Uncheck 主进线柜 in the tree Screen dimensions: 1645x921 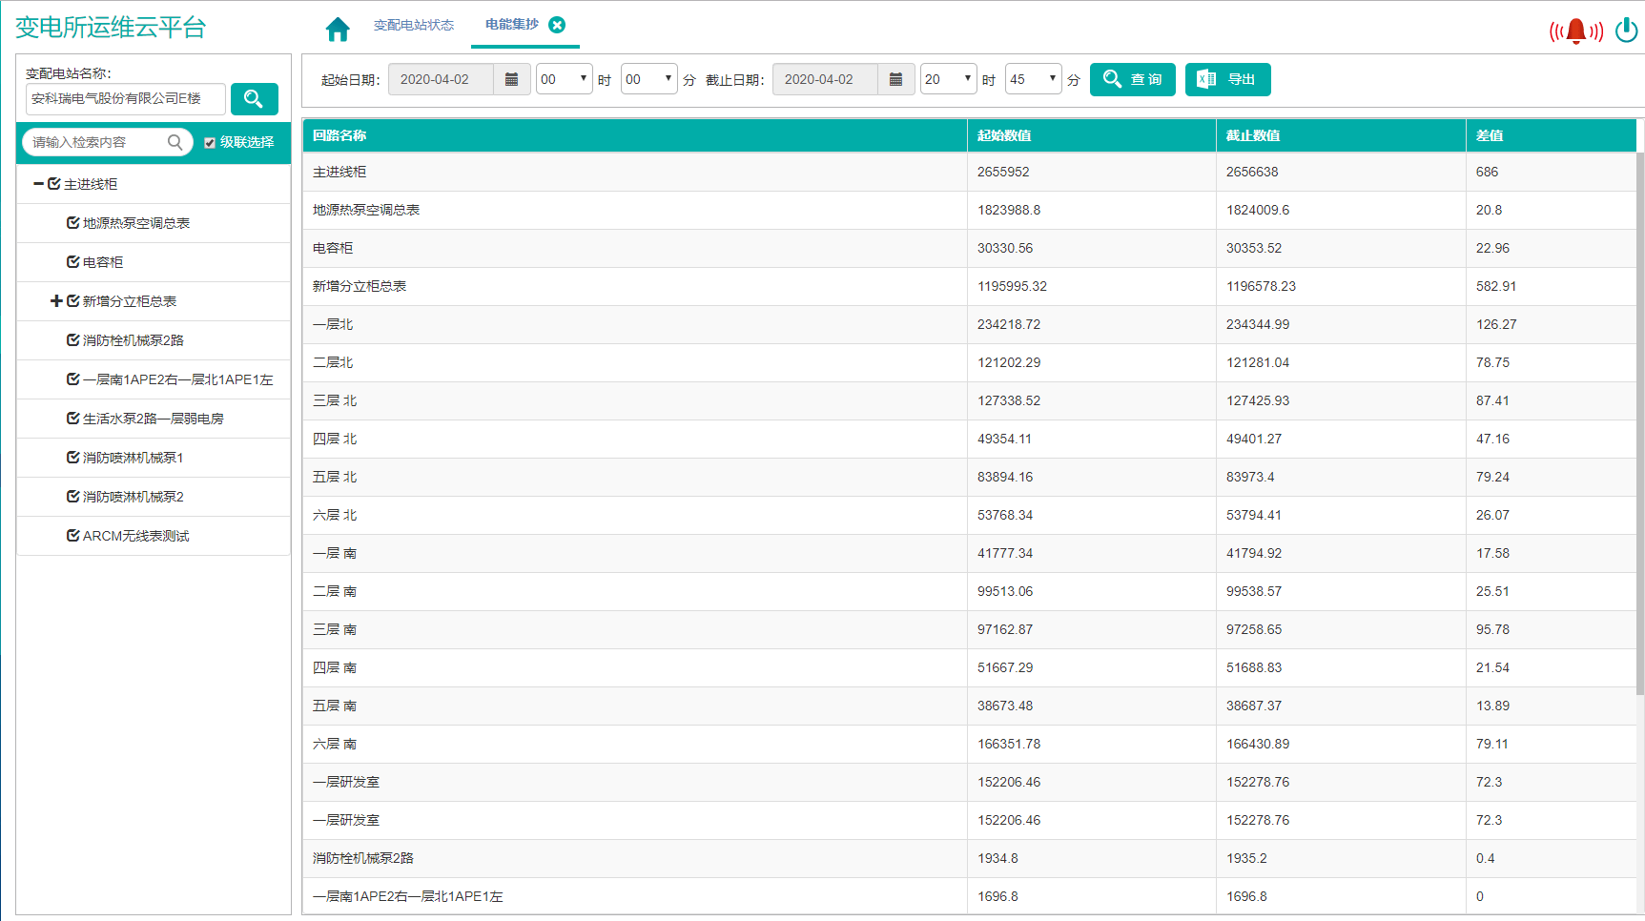click(x=54, y=184)
